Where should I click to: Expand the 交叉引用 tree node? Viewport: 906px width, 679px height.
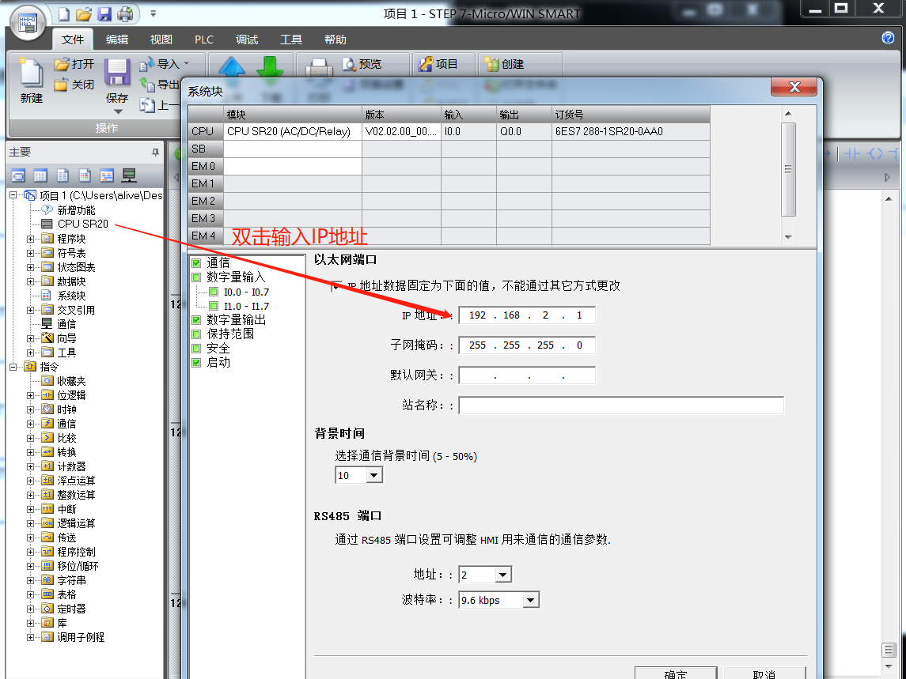31,310
